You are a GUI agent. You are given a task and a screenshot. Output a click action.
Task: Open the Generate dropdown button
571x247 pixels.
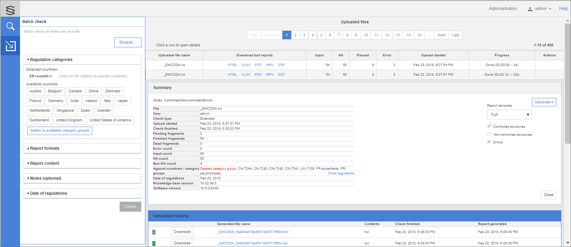pos(544,102)
